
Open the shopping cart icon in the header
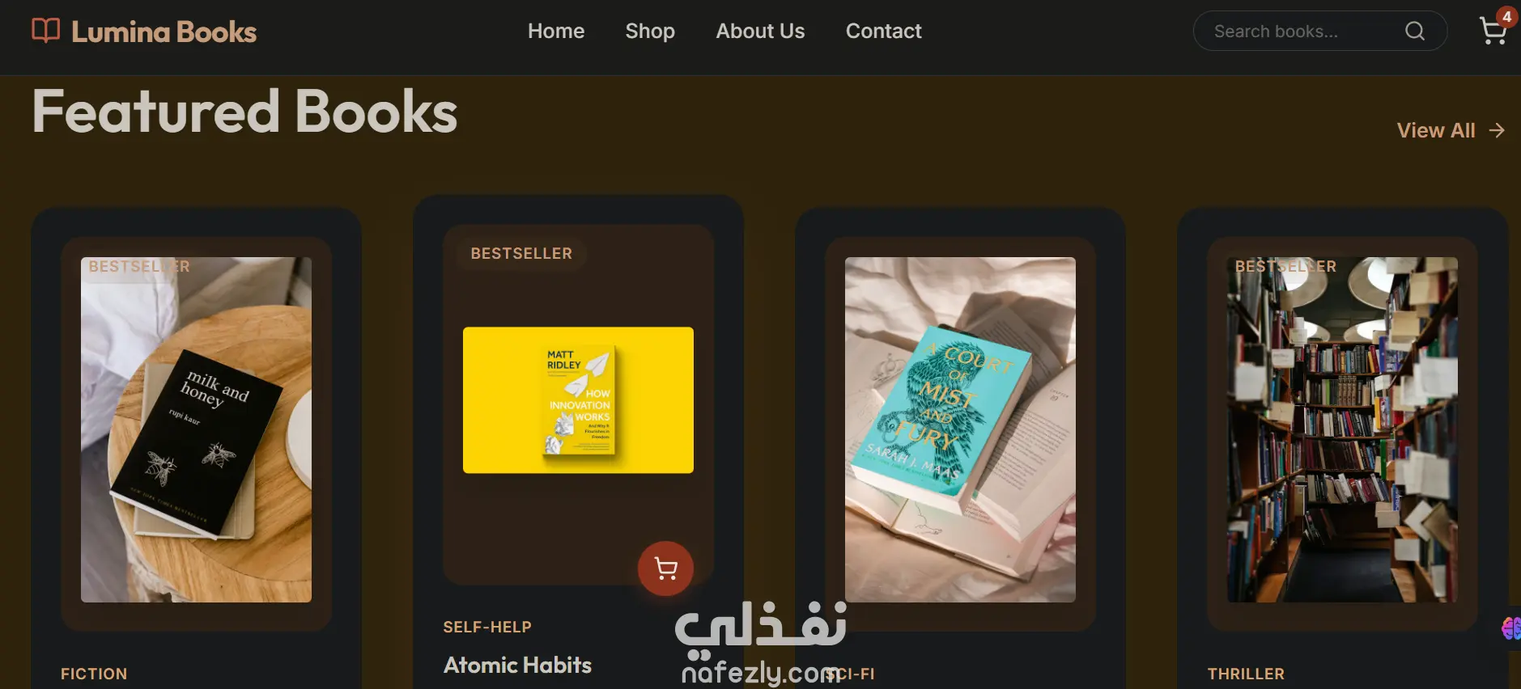[1492, 32]
